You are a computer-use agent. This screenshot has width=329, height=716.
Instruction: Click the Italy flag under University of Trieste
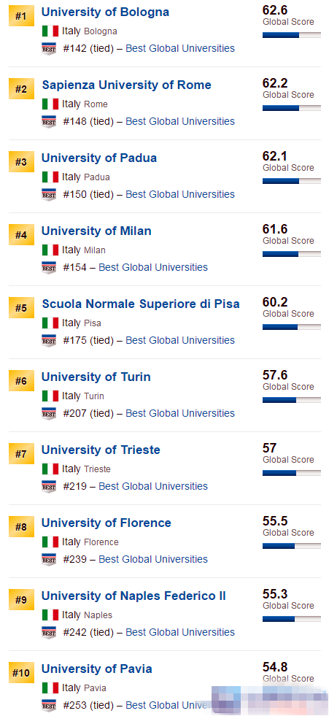[x=50, y=469]
